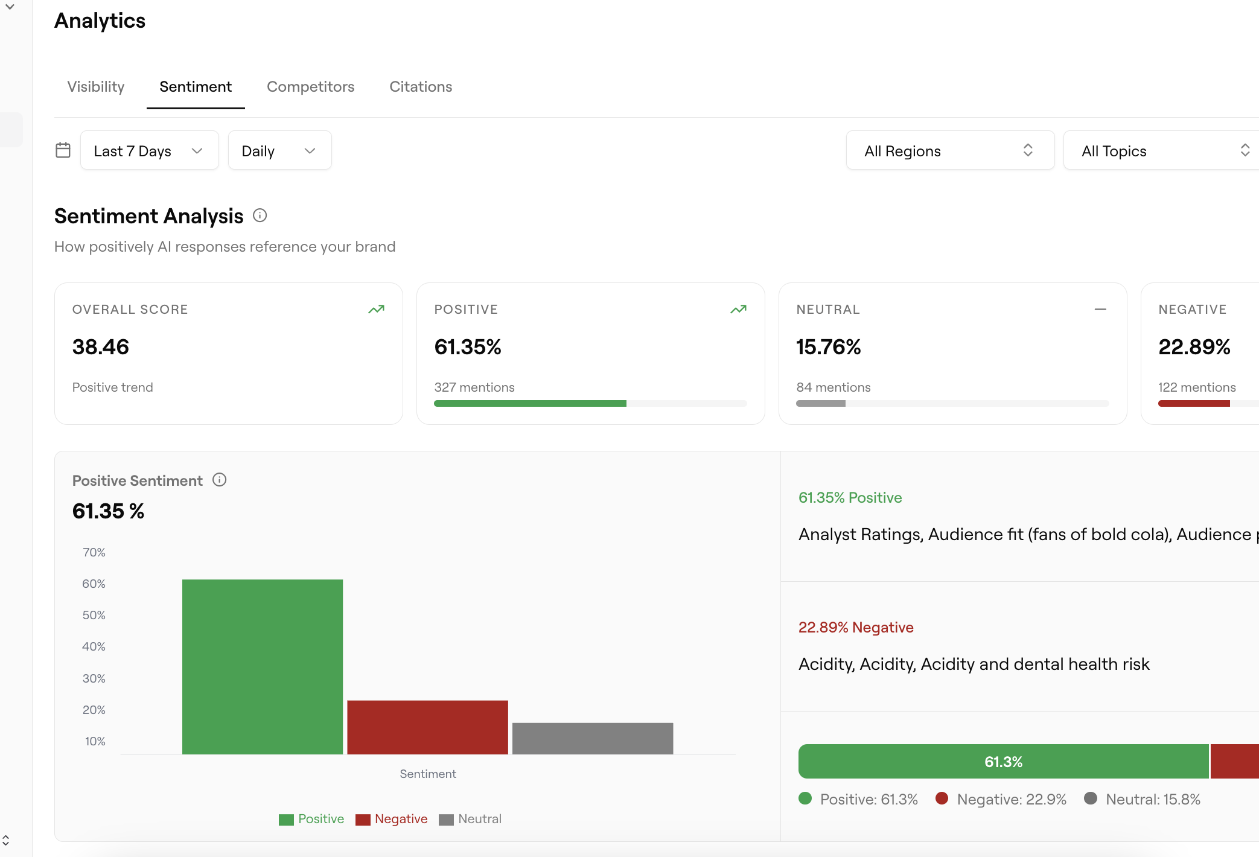Open the Citations tab
The width and height of the screenshot is (1259, 857).
pos(421,87)
